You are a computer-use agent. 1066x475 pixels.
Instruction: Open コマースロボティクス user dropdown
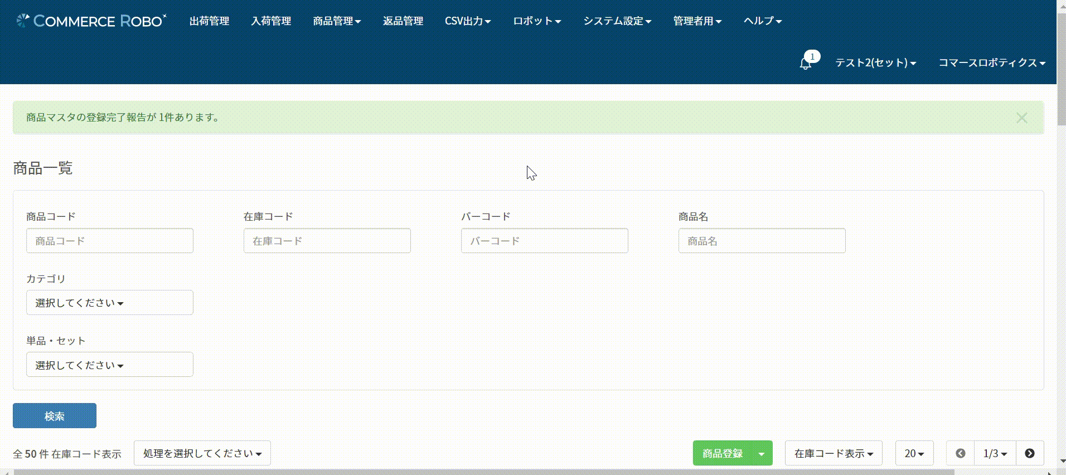[x=992, y=62]
